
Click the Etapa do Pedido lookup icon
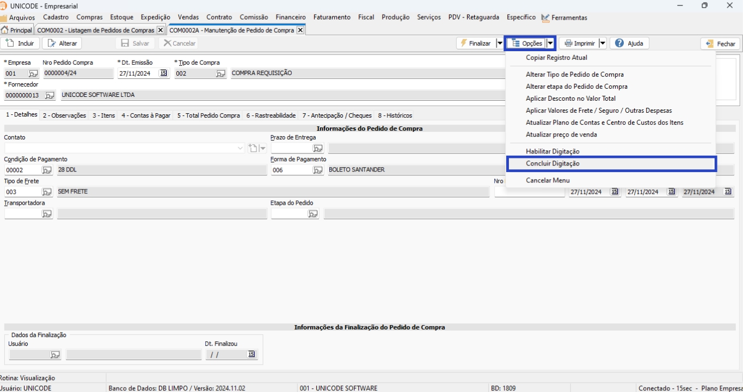point(313,214)
